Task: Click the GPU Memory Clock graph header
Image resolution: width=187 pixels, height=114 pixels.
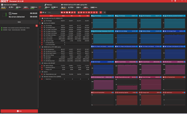Action: [103, 77]
